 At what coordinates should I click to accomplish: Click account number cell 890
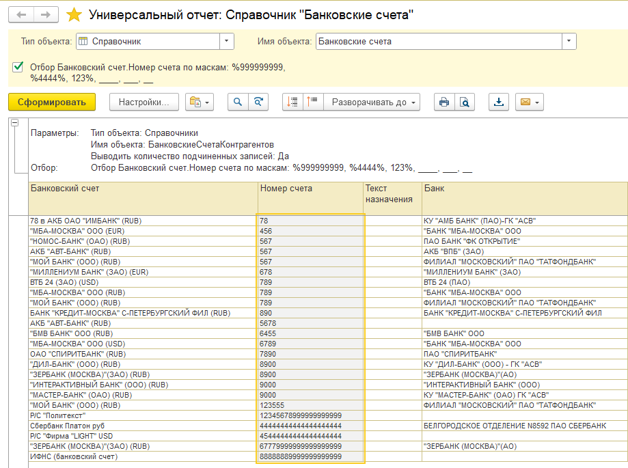[310, 313]
